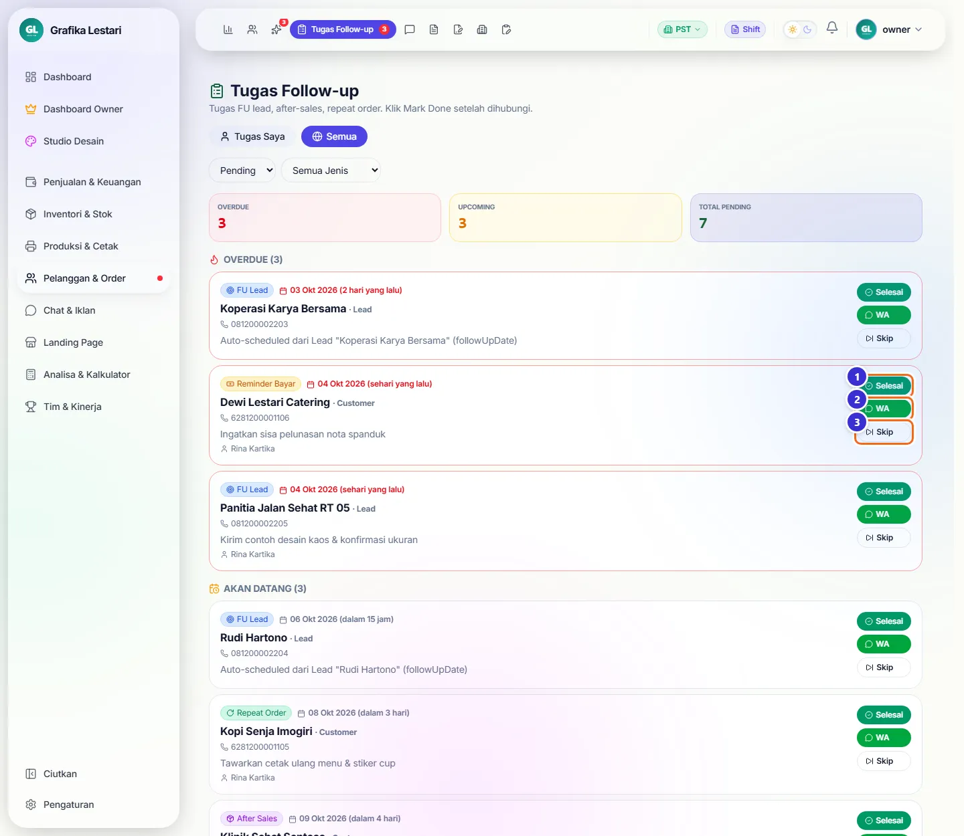Open Inventori & Stok in sidebar
The height and width of the screenshot is (836, 964).
click(94, 214)
